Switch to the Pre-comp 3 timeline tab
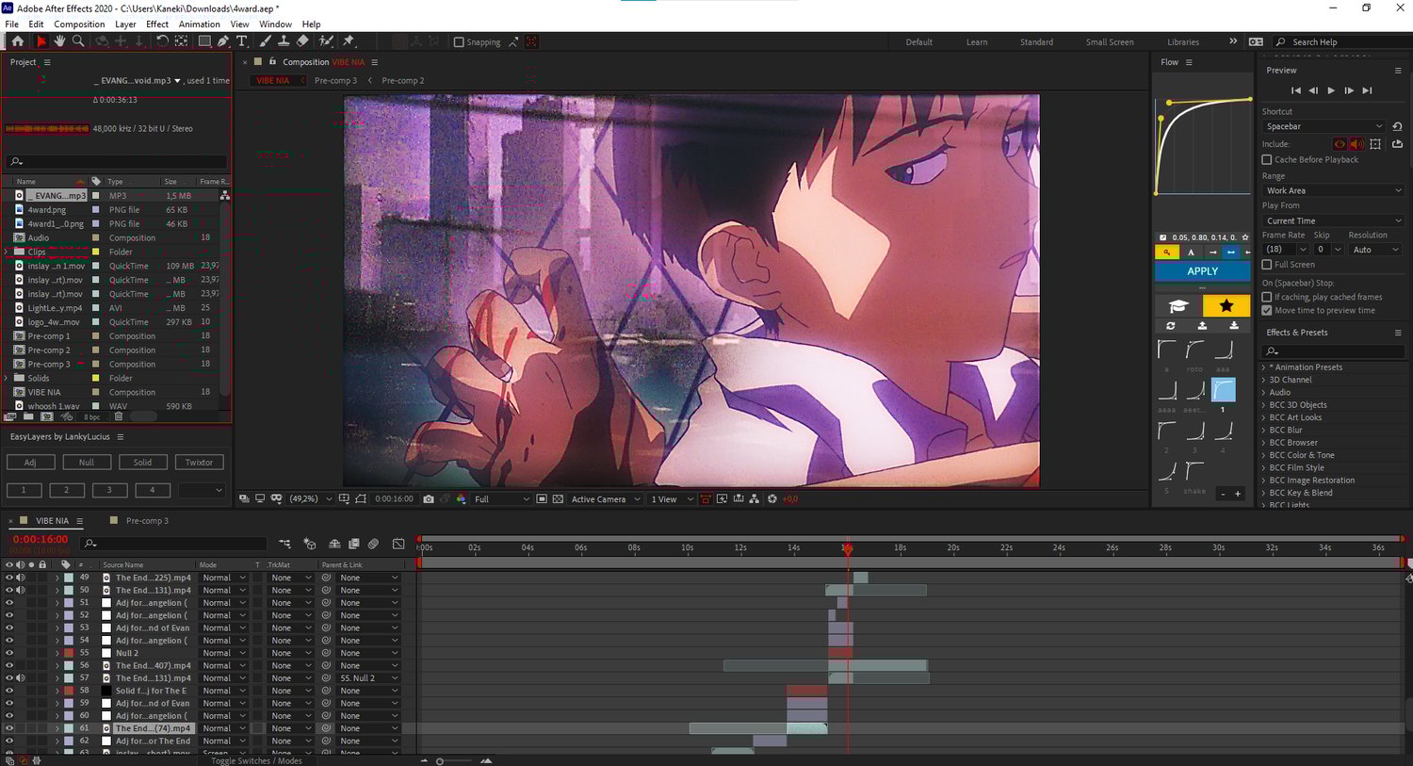 (147, 521)
